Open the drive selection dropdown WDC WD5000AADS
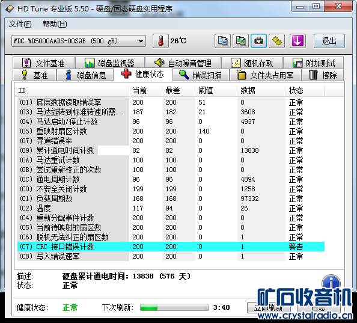The image size is (357, 323). pos(79,41)
